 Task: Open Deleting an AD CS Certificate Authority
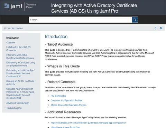point(20,82)
